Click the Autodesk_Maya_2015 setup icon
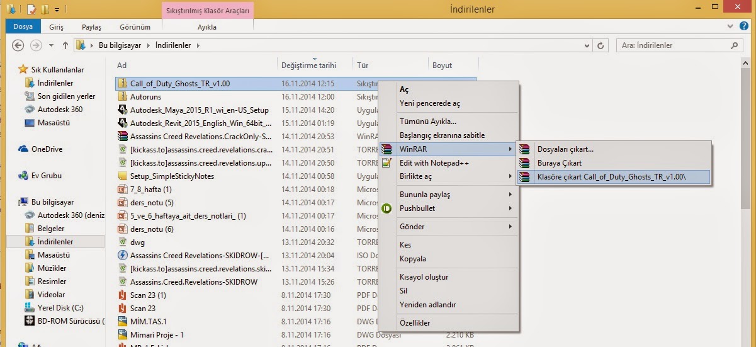Viewport: 756px width, 347px height. pos(123,110)
